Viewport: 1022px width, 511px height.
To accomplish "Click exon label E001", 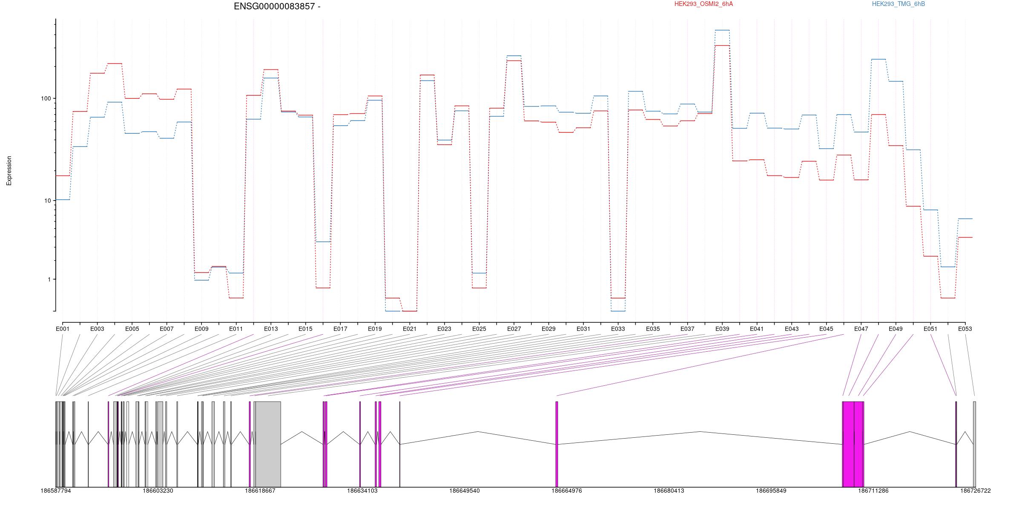I will [63, 329].
